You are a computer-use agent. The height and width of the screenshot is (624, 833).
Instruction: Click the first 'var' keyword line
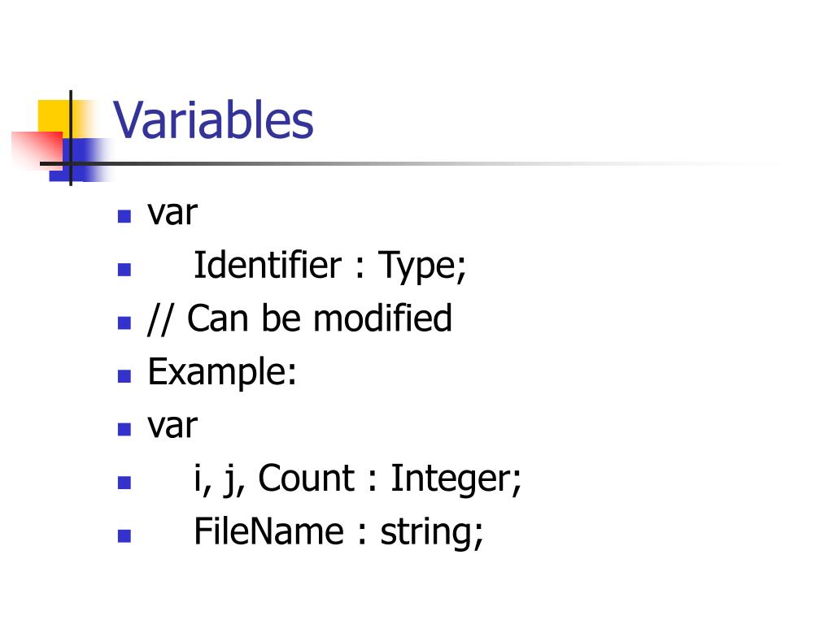[x=172, y=214]
